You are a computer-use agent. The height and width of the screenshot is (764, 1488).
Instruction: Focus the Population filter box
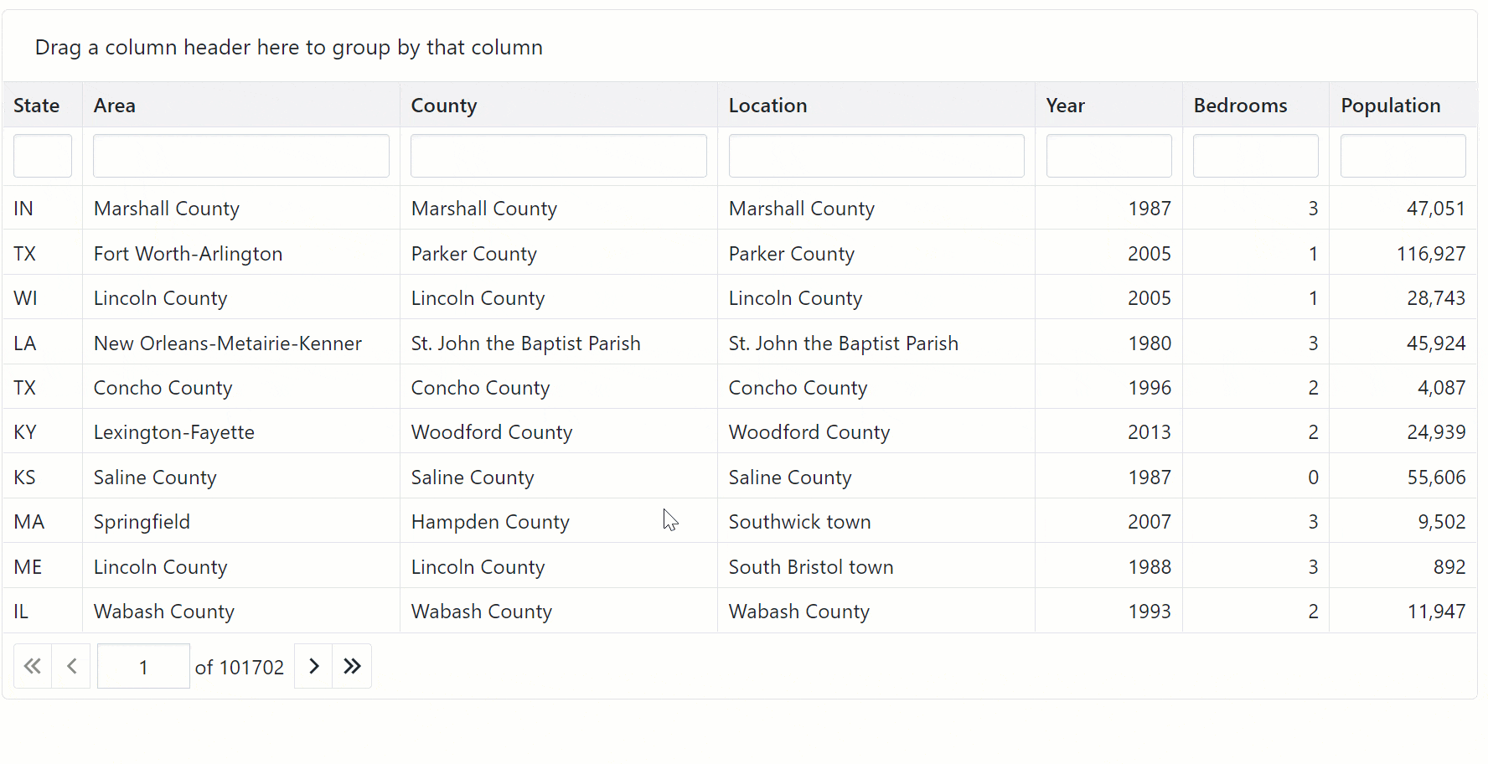(x=1403, y=156)
